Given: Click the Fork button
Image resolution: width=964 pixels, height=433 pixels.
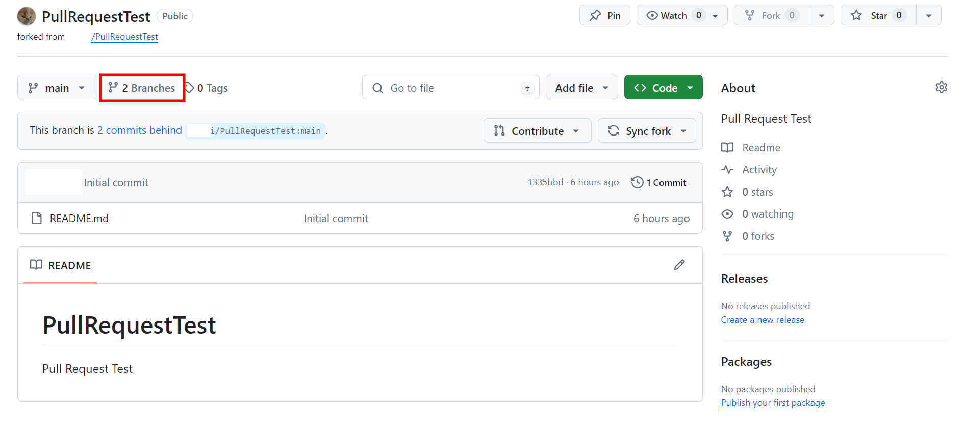Looking at the screenshot, I should tap(771, 15).
